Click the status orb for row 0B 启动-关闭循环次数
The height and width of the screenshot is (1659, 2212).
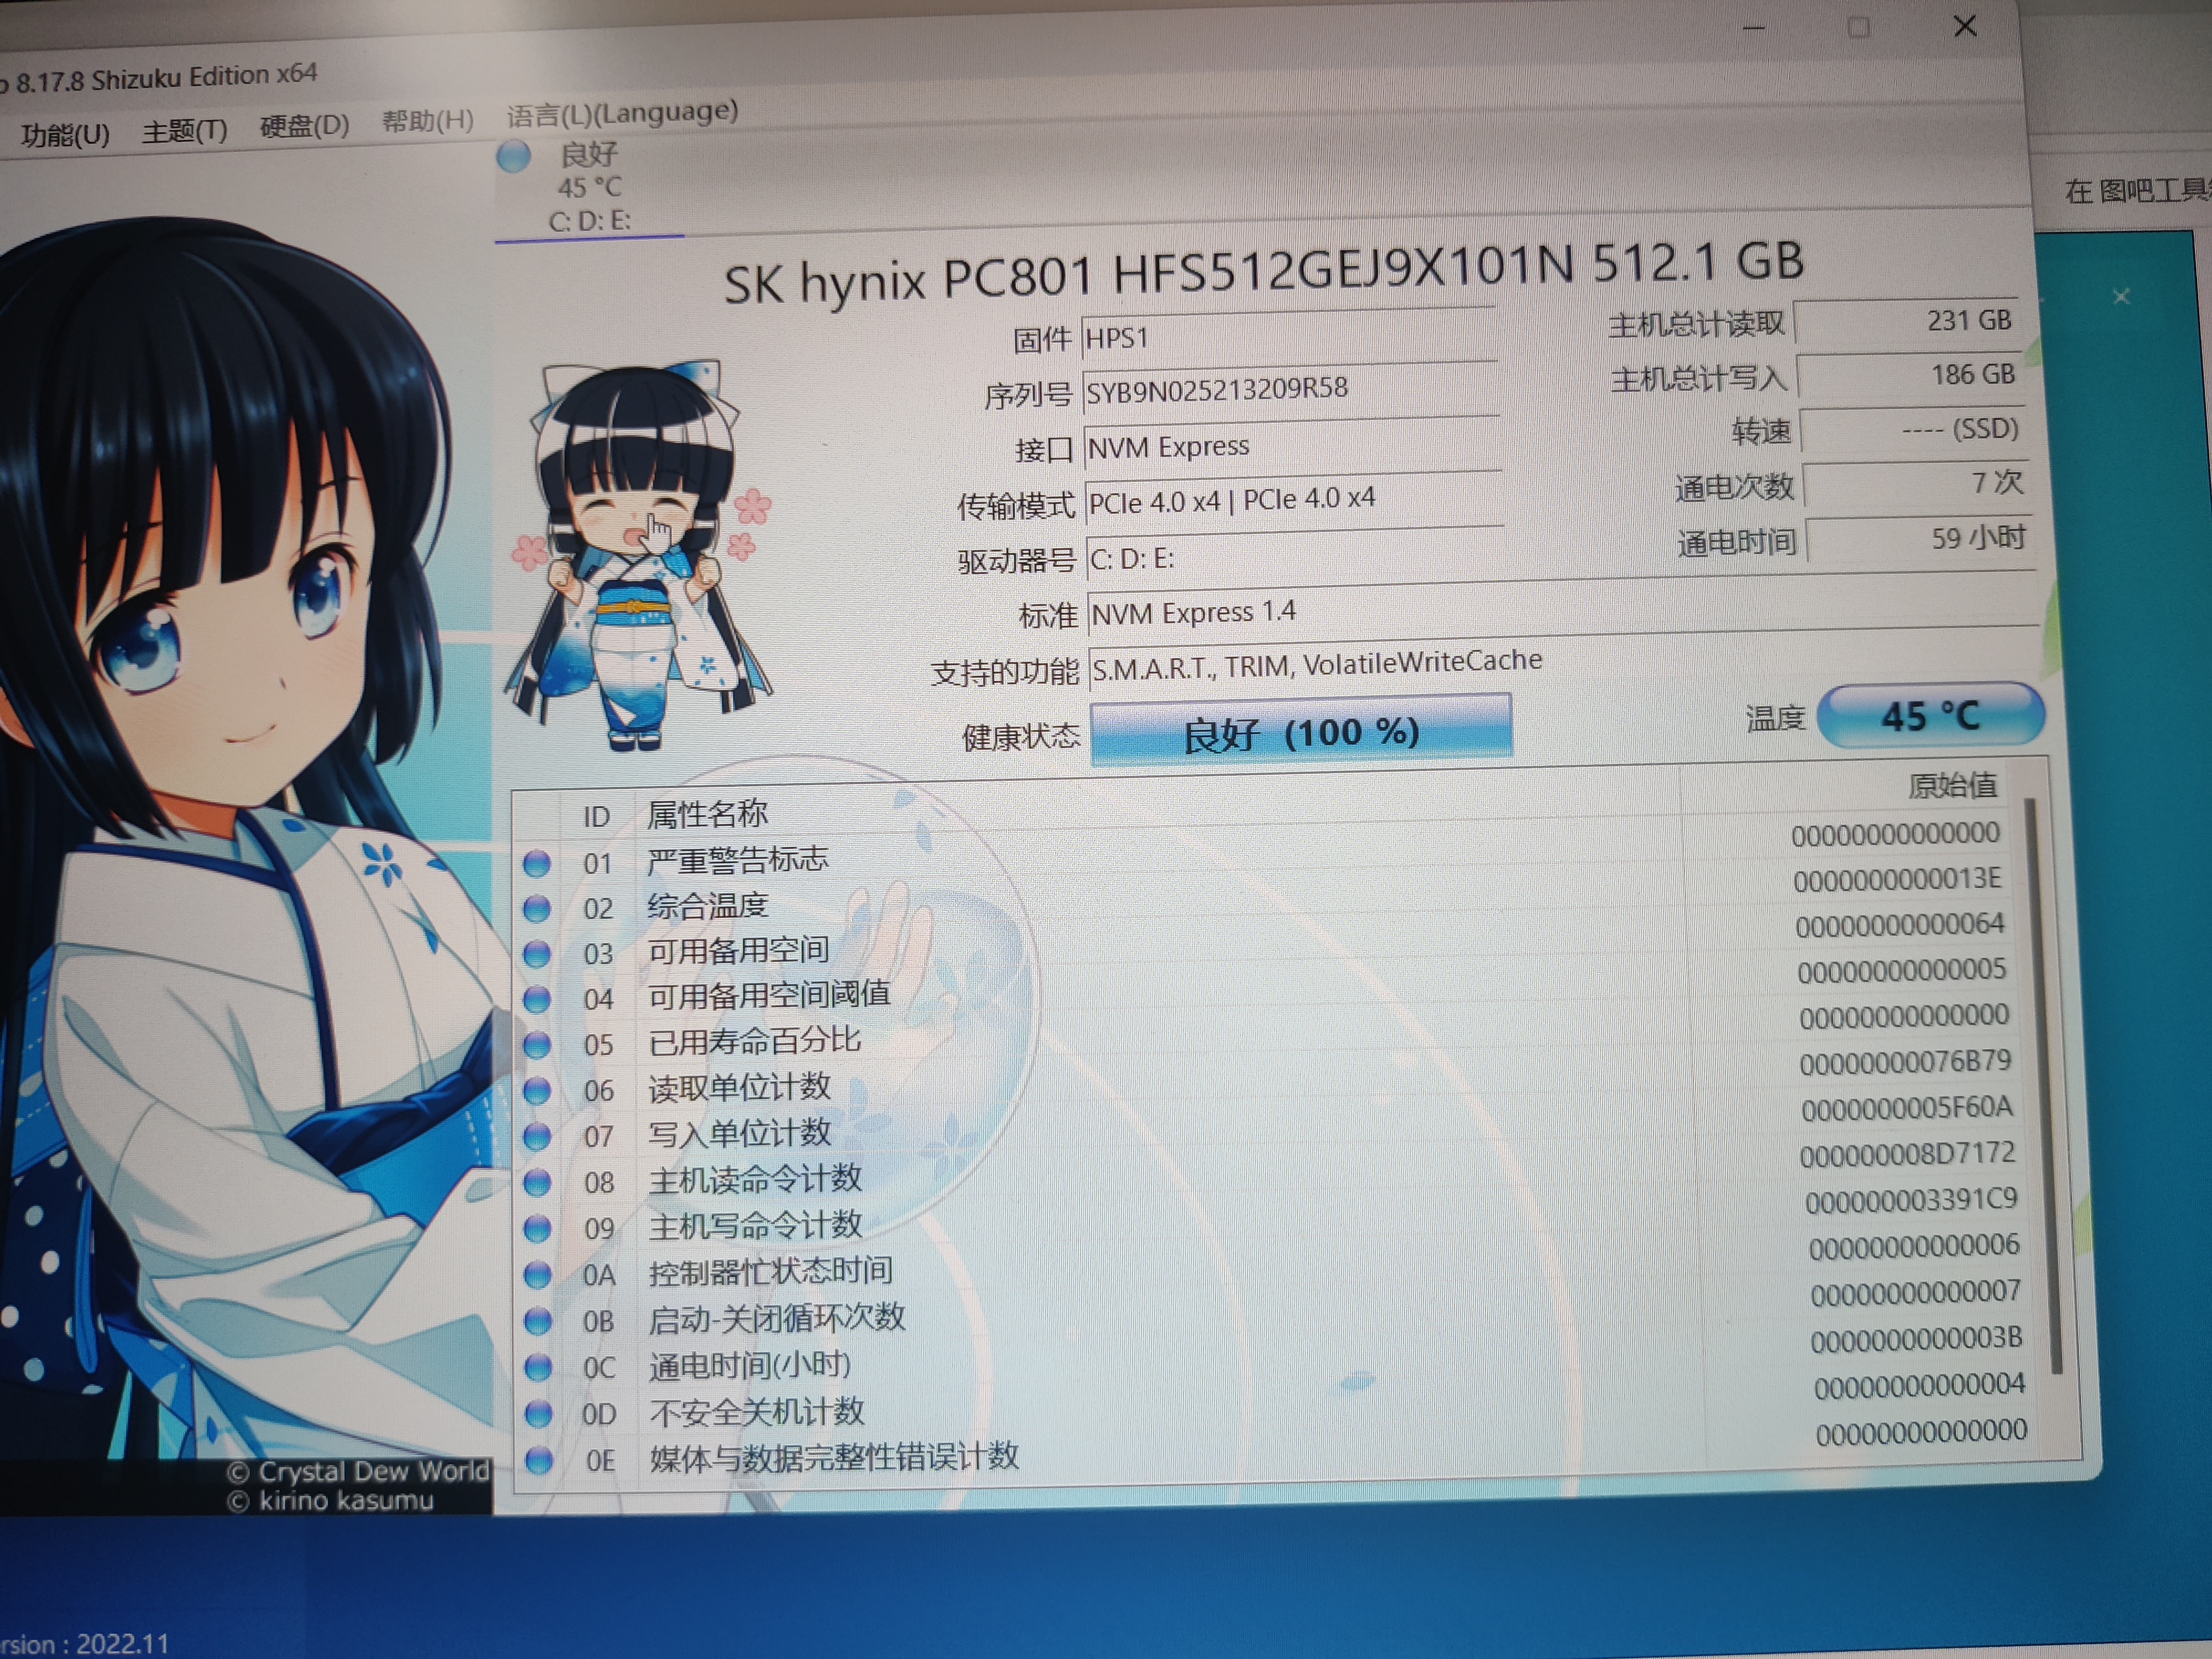[538, 1321]
